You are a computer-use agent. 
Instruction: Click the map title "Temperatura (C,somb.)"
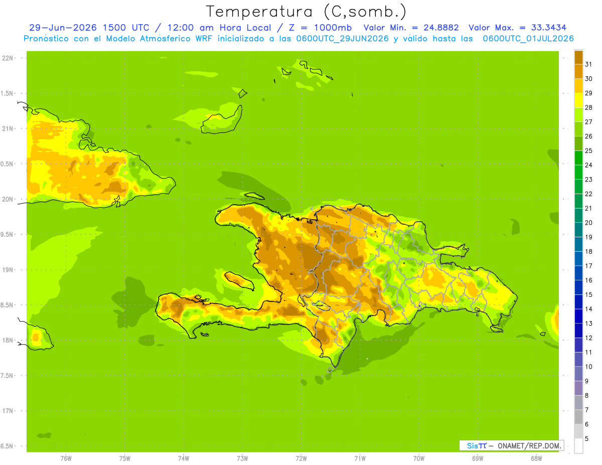(307, 12)
